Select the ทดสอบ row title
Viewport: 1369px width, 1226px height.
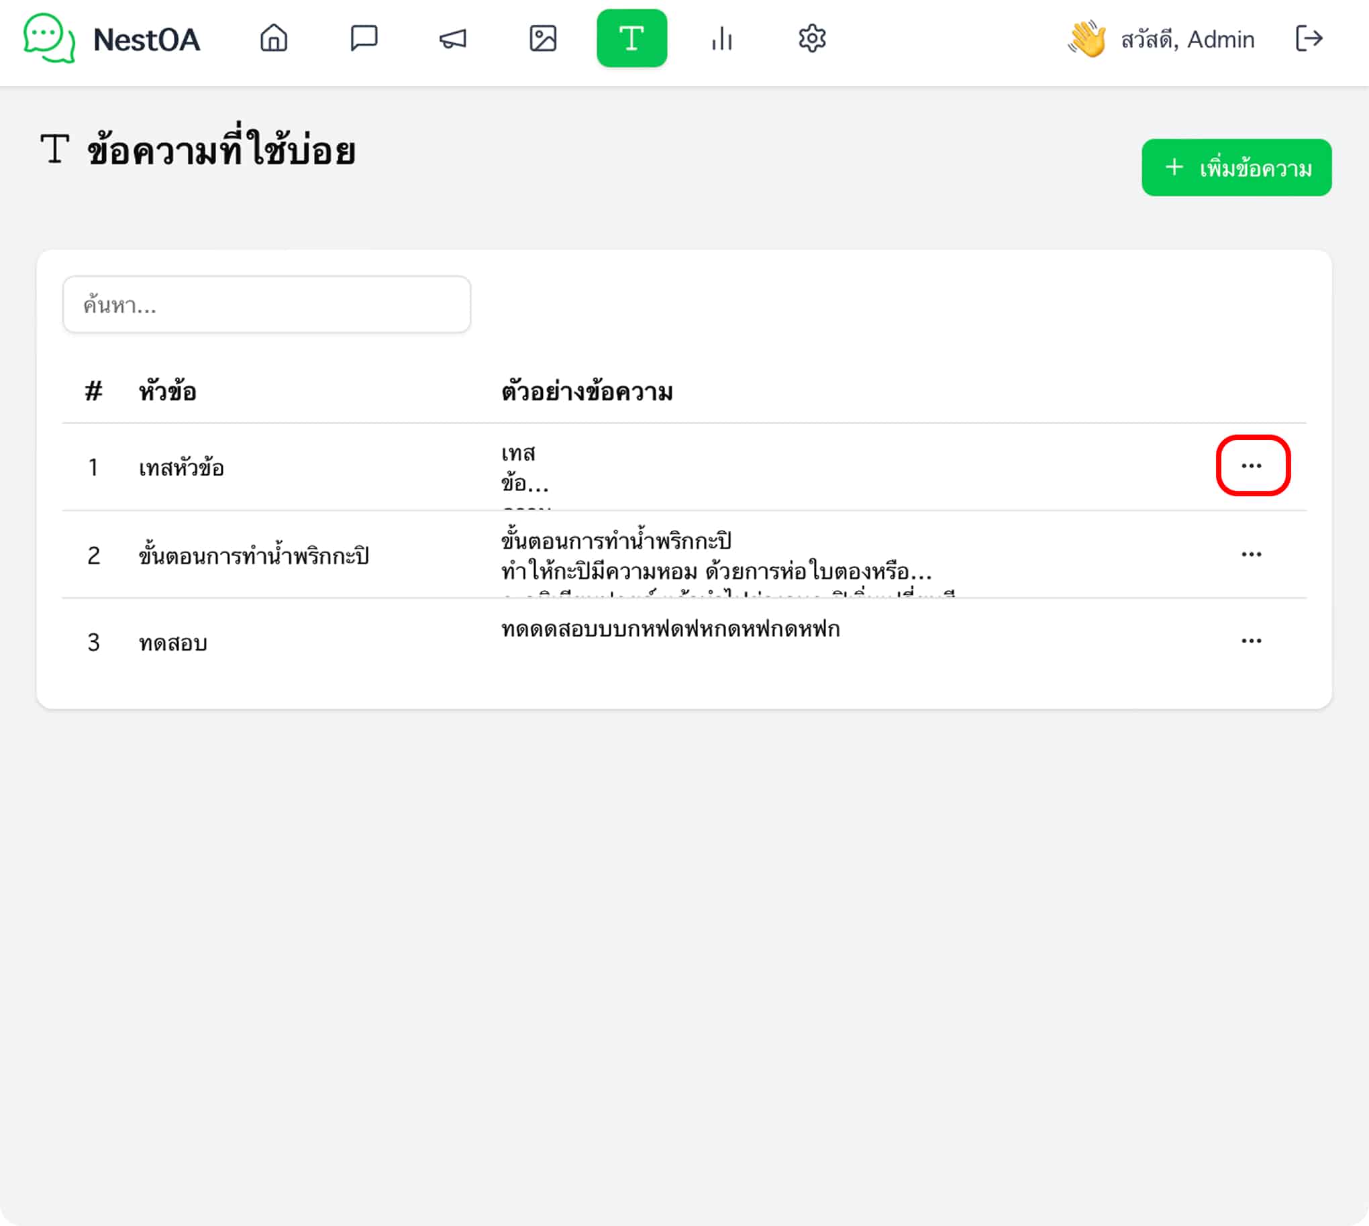(x=172, y=643)
